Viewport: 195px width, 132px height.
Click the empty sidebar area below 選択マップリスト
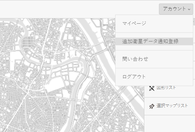pyautogui.click(x=170, y=124)
